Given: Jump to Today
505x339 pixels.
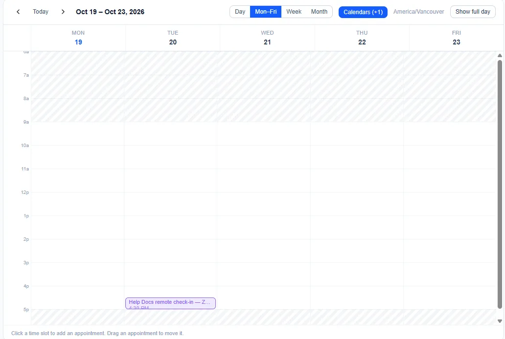Looking at the screenshot, I should pos(41,12).
